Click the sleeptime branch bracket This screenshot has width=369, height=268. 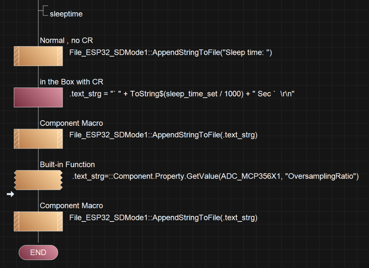[x=44, y=11]
